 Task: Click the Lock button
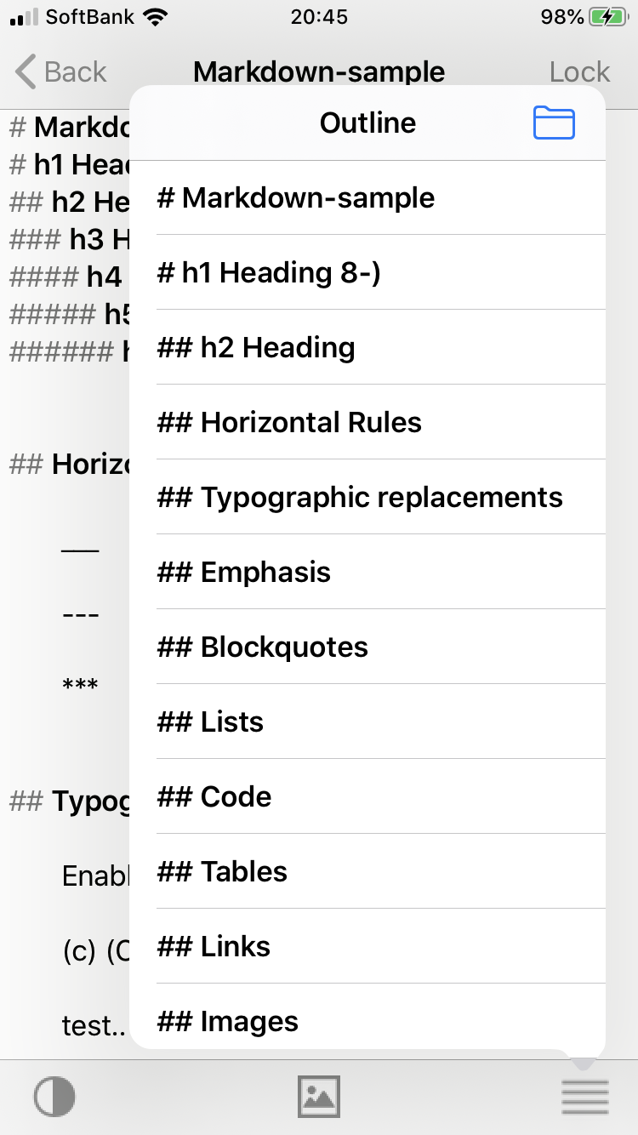click(x=579, y=72)
